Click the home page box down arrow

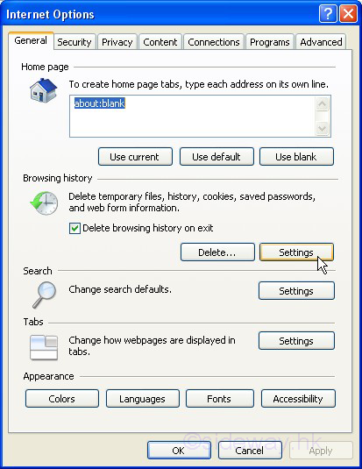[323, 129]
